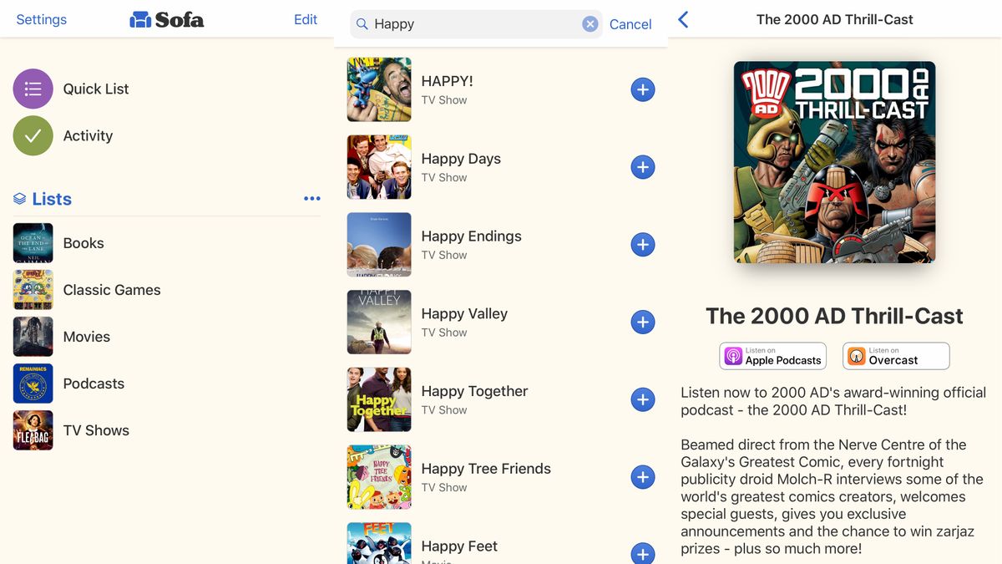Viewport: 1002px width, 564px height.
Task: Open the Lists overflow ellipsis menu
Action: 311,198
